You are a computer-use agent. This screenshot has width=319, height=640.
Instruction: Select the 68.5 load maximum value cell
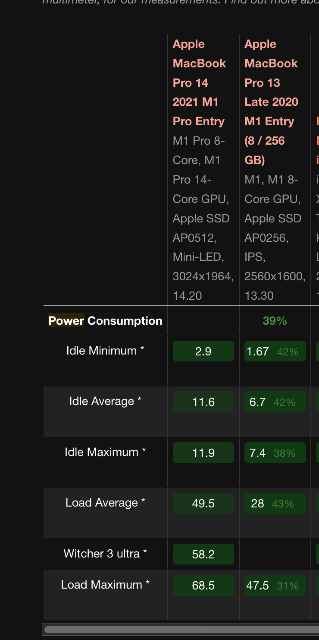[x=203, y=586]
